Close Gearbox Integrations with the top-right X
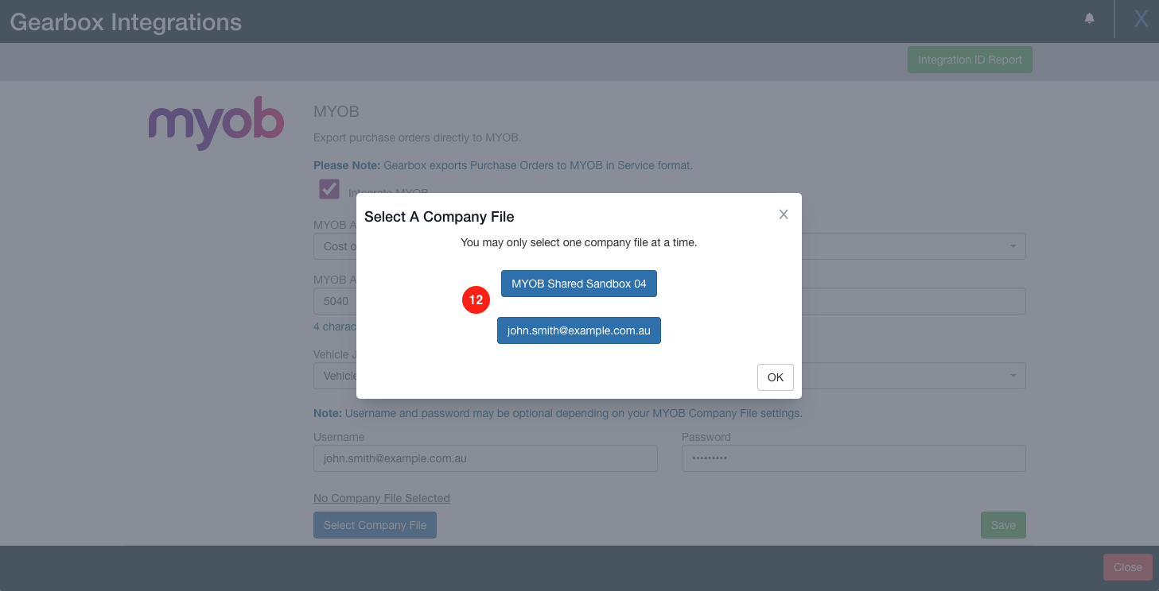The width and height of the screenshot is (1159, 591). click(1141, 17)
